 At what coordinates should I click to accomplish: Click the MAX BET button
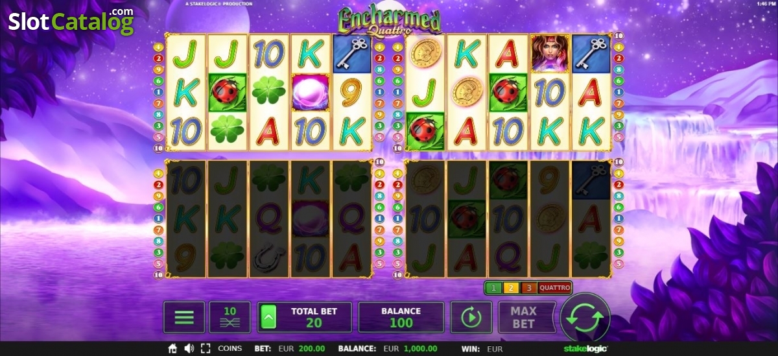pos(523,318)
